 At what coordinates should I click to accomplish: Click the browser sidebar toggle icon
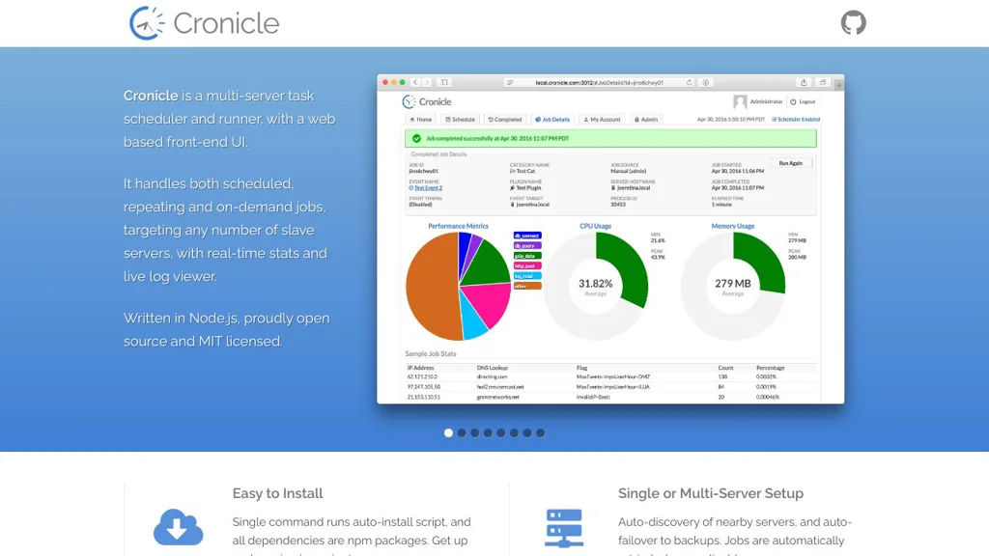click(x=444, y=83)
